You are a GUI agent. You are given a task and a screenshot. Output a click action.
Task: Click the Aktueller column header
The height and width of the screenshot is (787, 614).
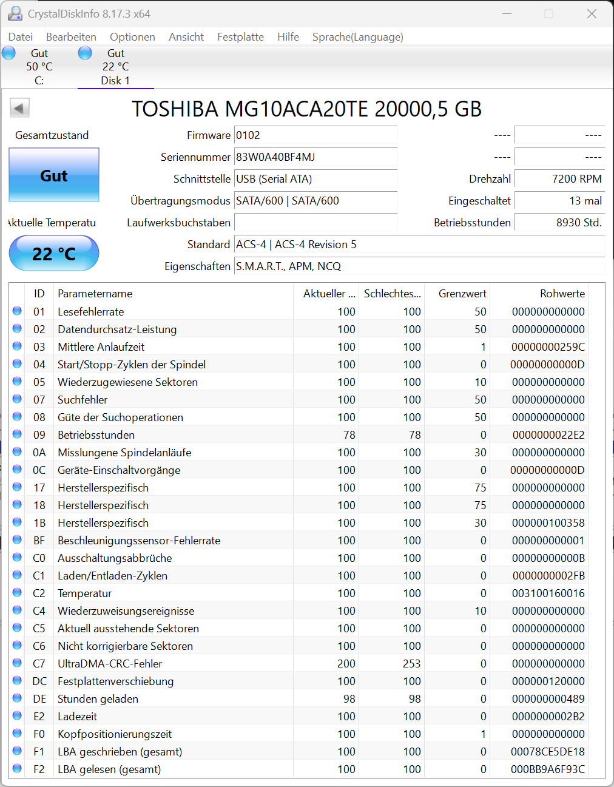(326, 293)
